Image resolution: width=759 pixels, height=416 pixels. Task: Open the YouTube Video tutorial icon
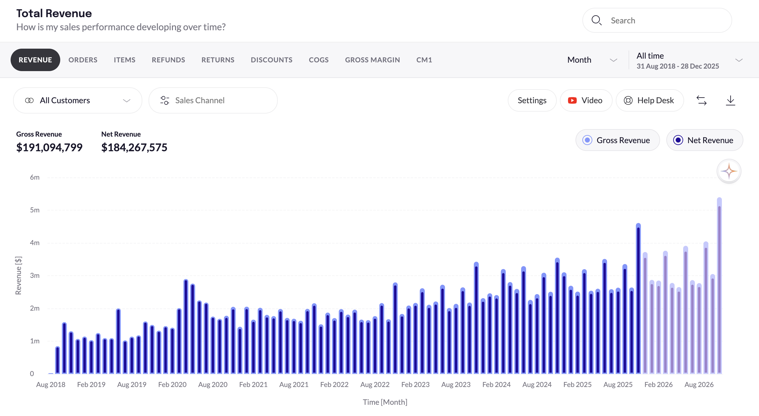coord(572,100)
